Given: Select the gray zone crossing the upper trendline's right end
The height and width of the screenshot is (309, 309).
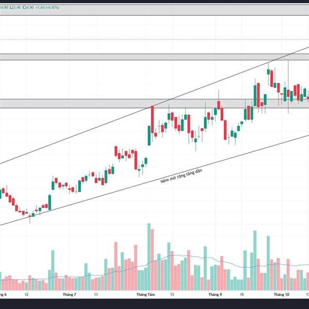Looking at the screenshot, I should [x=154, y=57].
